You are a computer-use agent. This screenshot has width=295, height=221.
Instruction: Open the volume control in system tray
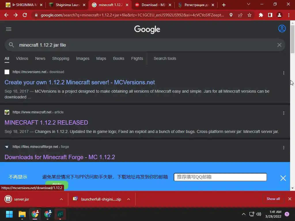click(x=259, y=214)
